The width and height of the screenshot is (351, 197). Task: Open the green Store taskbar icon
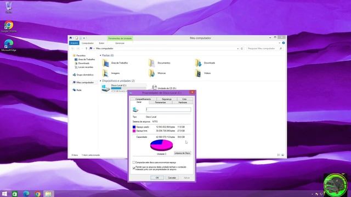pos(15,194)
